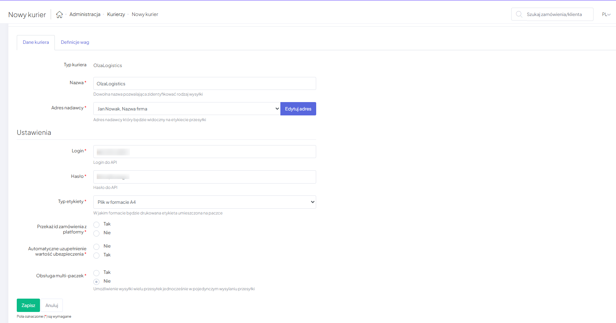Cancel the form with Anuluj
616x323 pixels.
[52, 305]
